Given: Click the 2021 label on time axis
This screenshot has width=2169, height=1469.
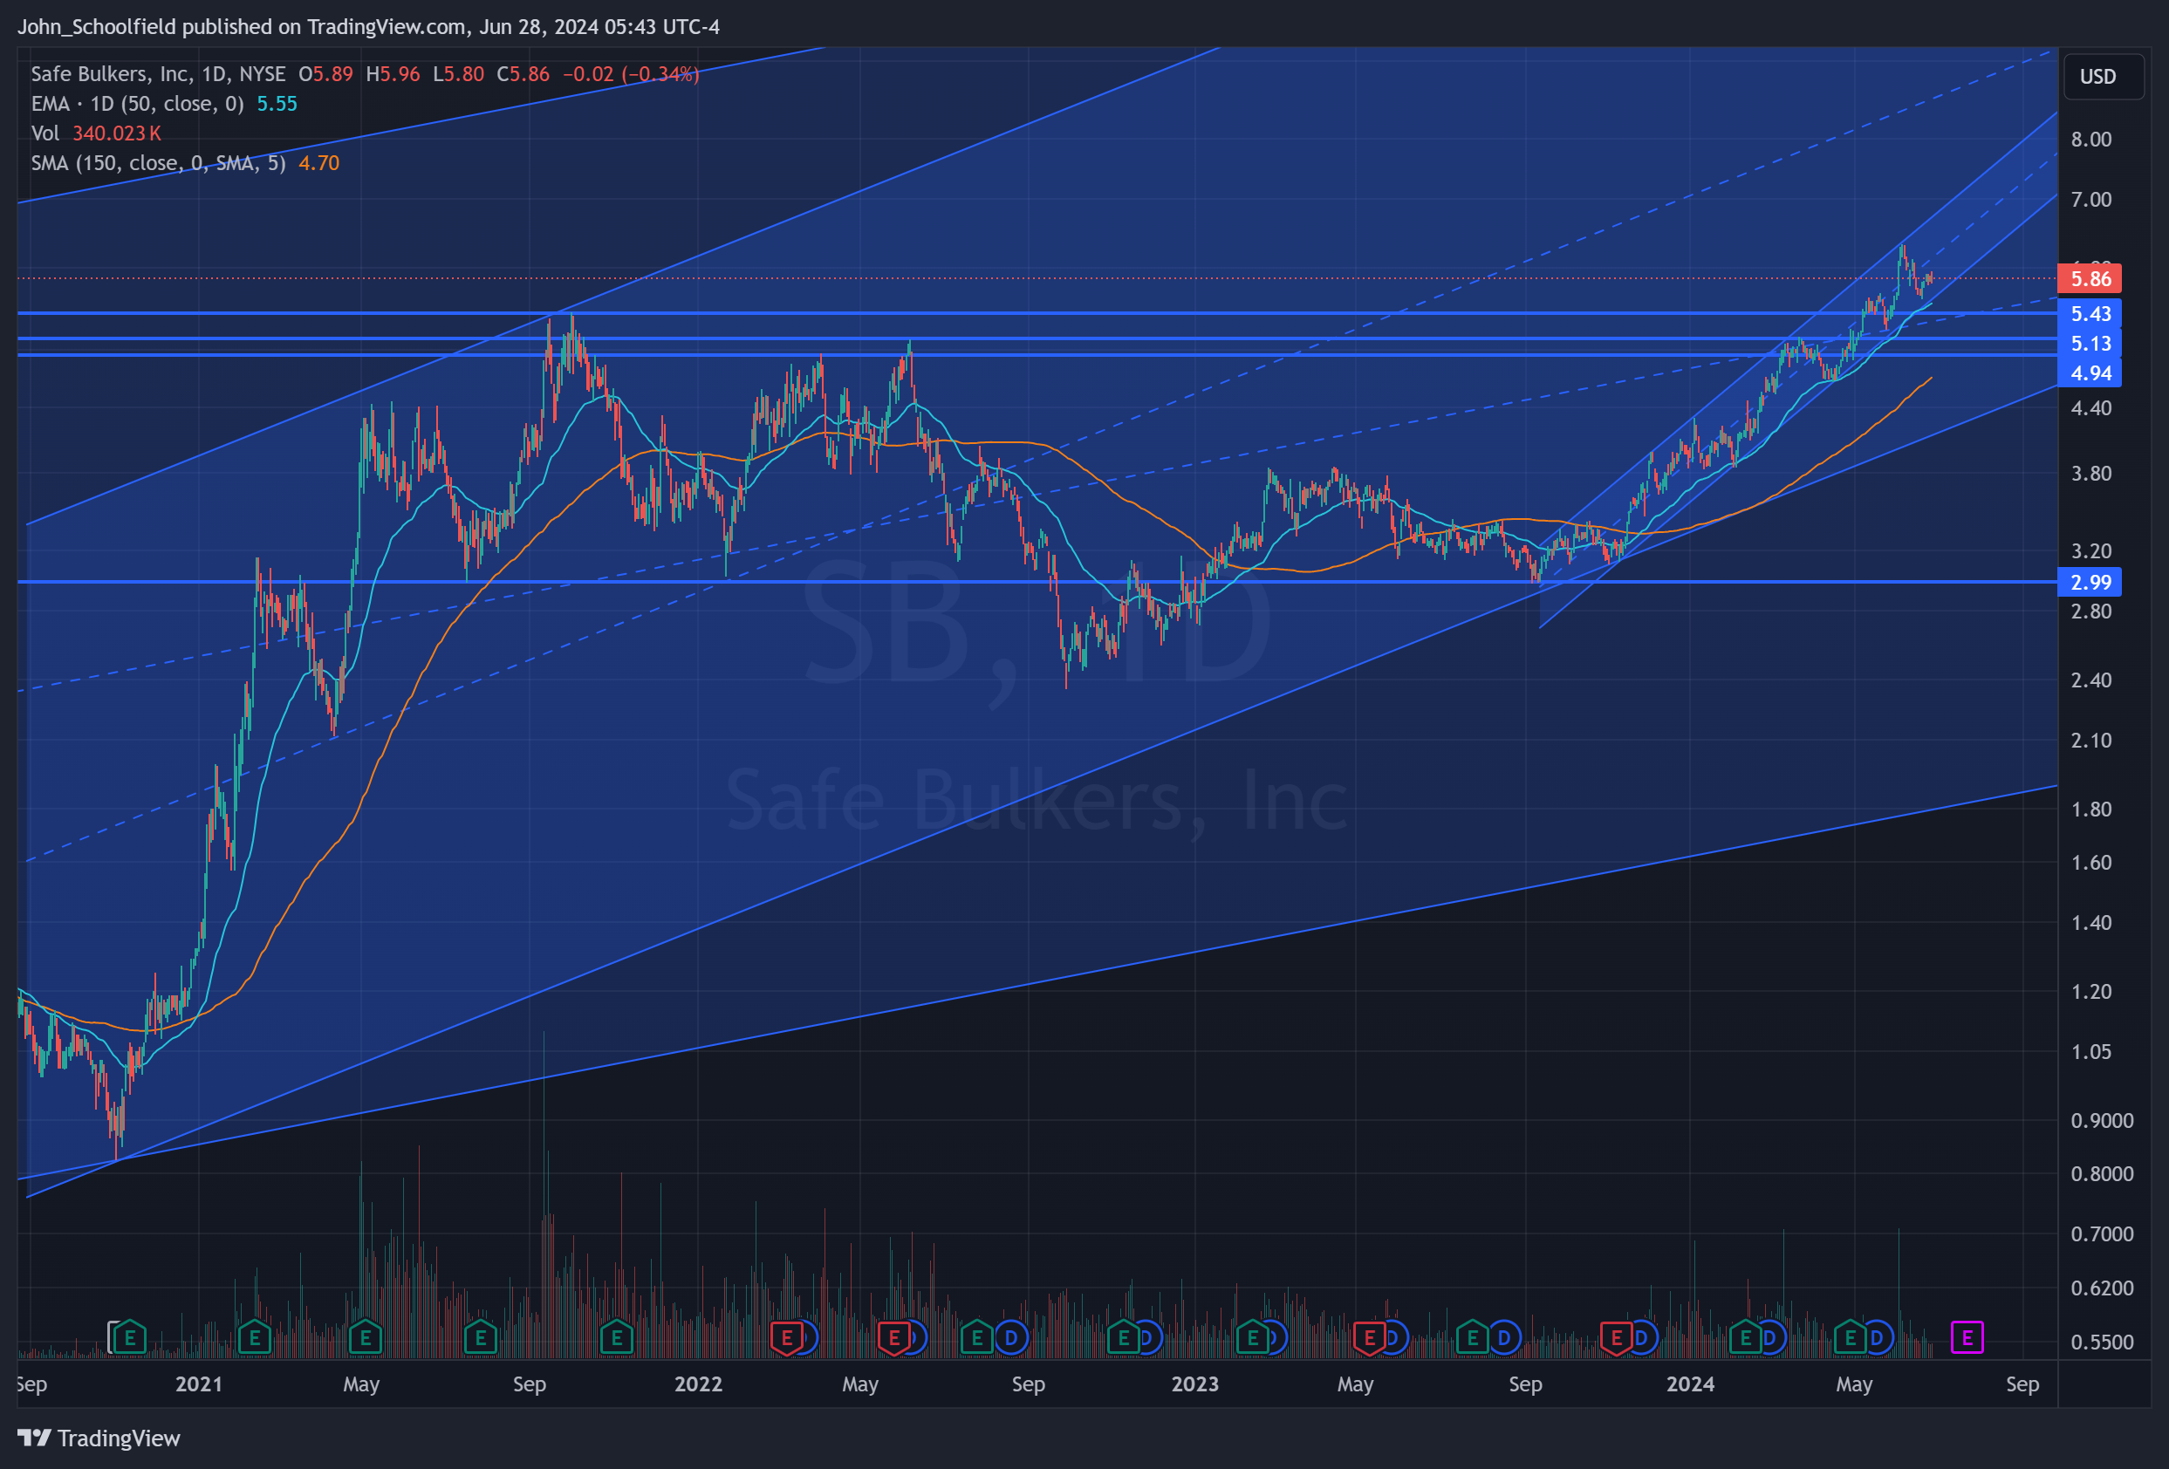Looking at the screenshot, I should coord(199,1384).
